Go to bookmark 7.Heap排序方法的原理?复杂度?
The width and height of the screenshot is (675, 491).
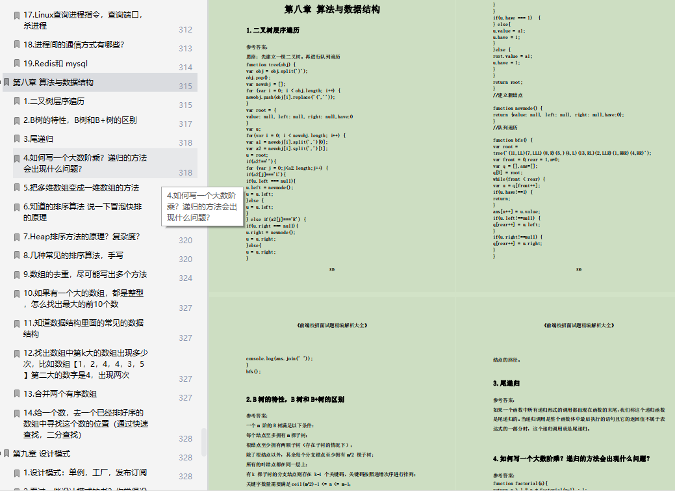point(81,237)
